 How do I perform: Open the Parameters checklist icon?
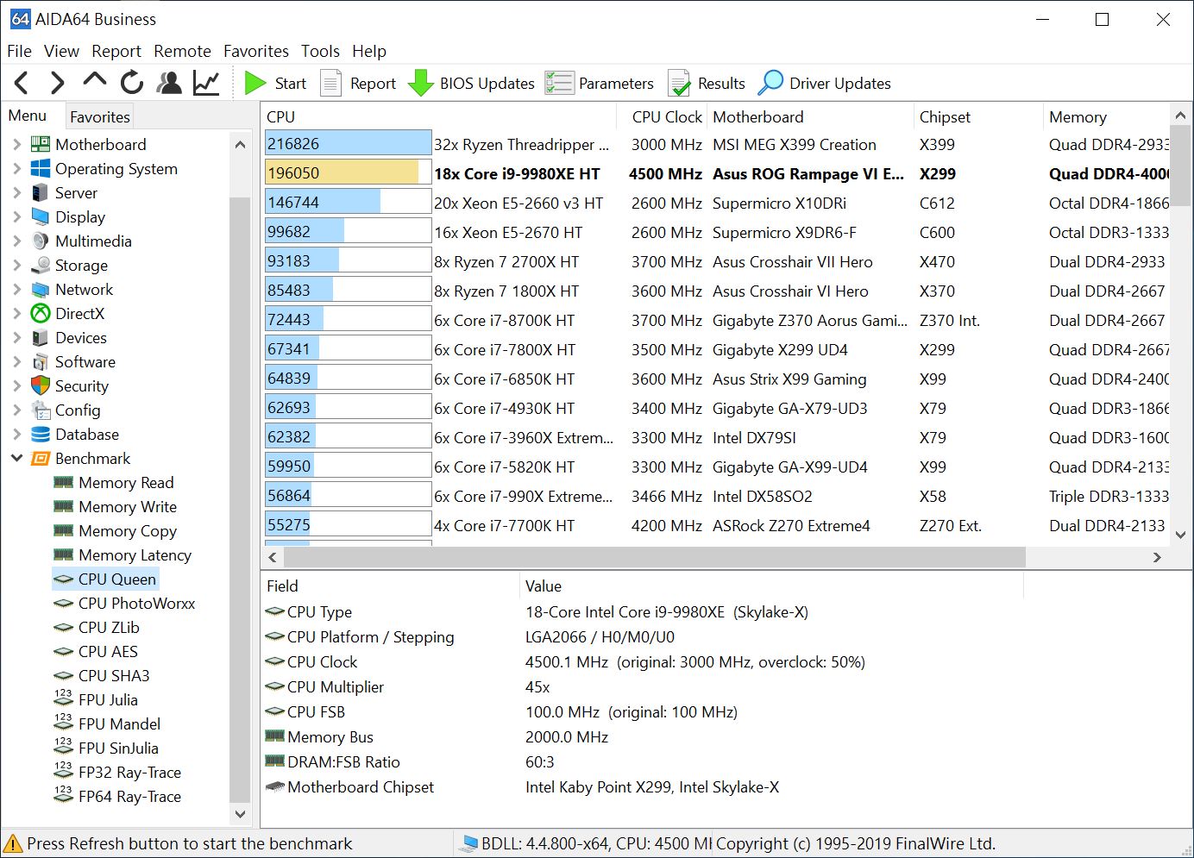point(559,83)
